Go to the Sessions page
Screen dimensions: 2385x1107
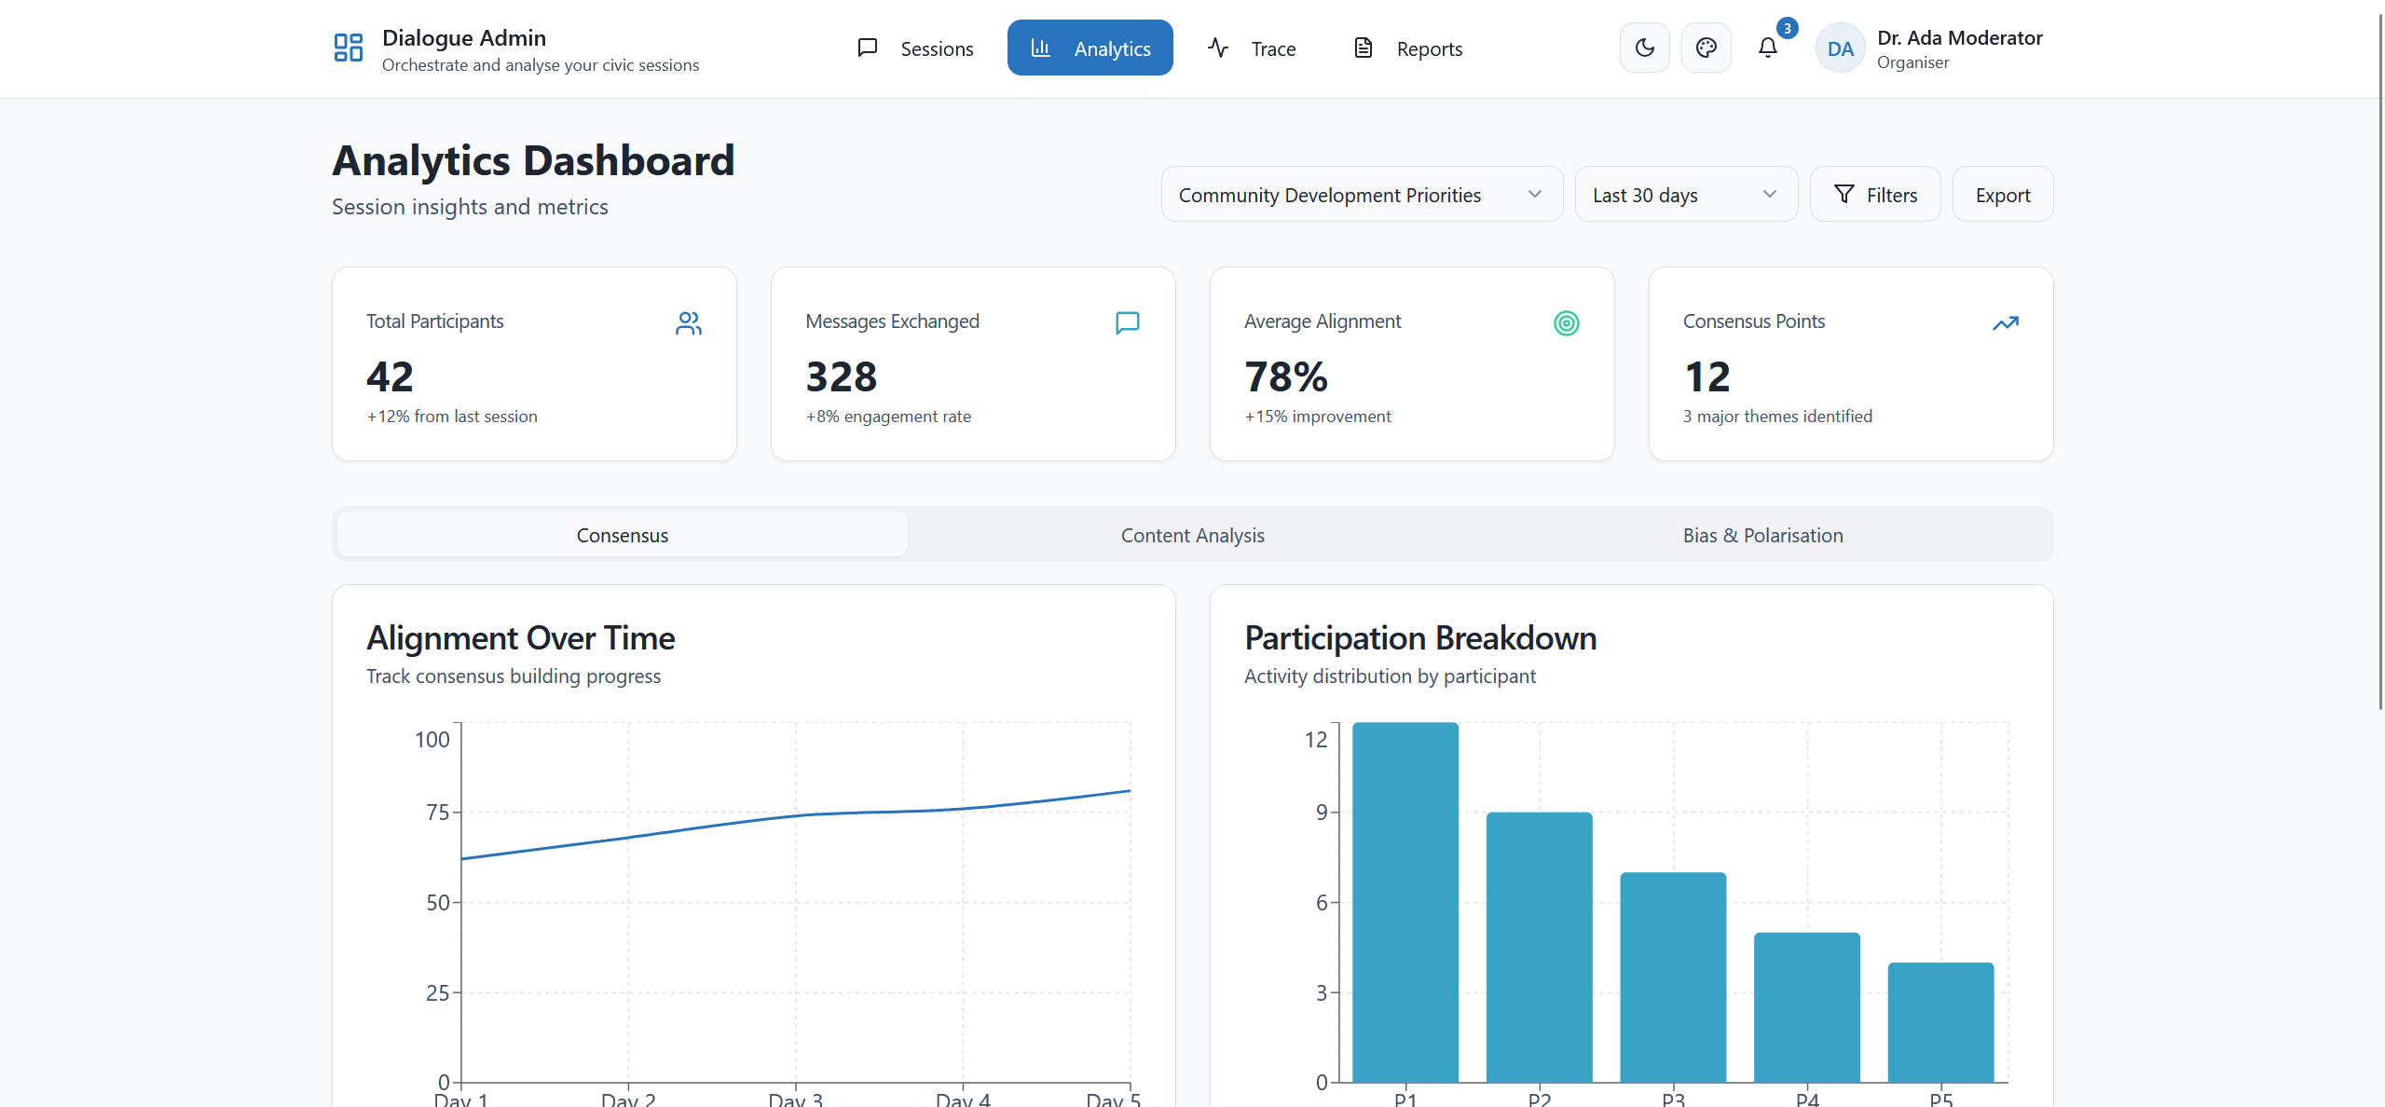(x=916, y=48)
